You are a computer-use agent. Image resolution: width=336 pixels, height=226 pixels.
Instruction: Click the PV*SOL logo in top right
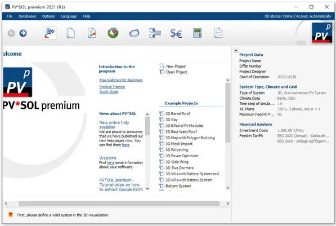322,33
